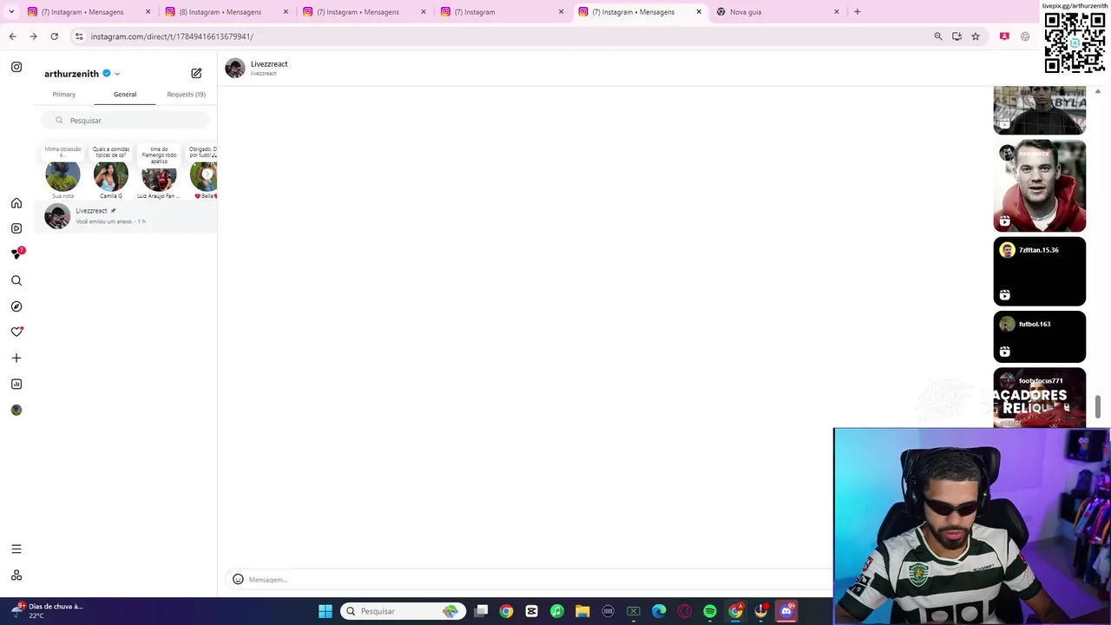
Task: Open Messages icon with notification badge
Action: point(16,253)
